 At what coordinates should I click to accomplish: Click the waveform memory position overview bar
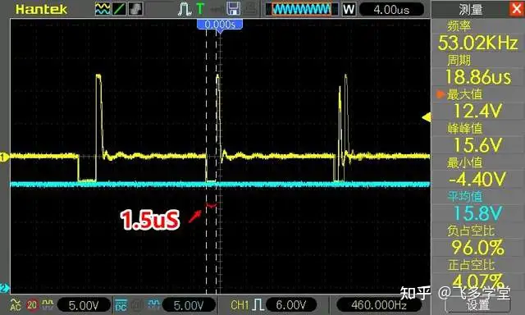pyautogui.click(x=302, y=9)
